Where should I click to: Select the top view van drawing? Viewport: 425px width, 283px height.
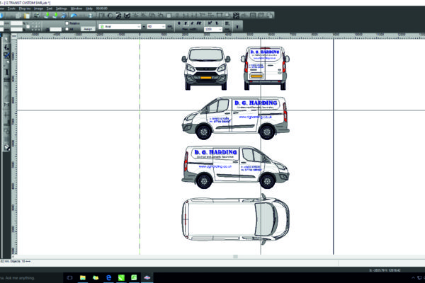pyautogui.click(x=236, y=219)
